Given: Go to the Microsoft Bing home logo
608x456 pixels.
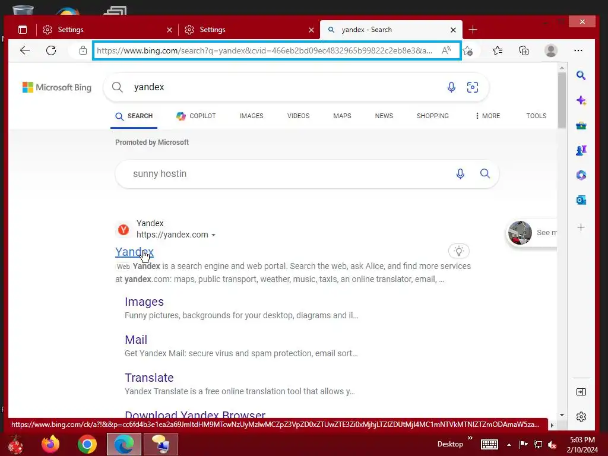Looking at the screenshot, I should 57,87.
